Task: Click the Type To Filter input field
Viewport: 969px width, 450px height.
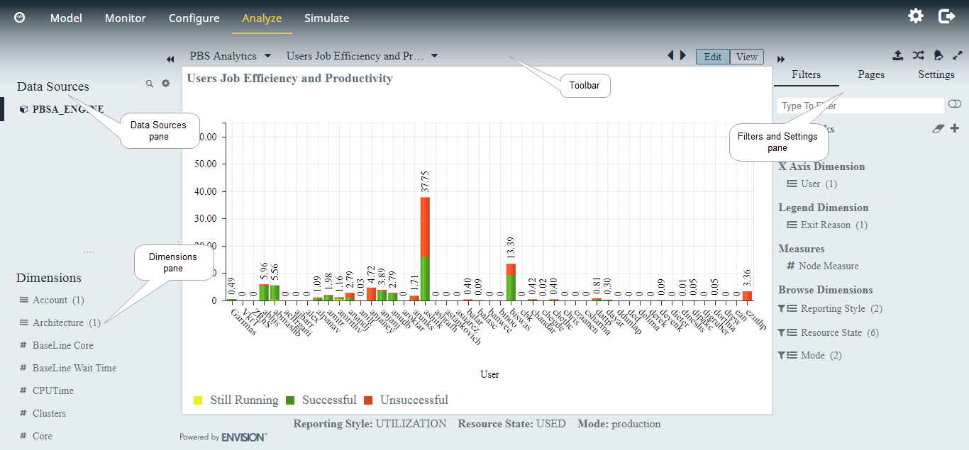Action: (x=860, y=106)
